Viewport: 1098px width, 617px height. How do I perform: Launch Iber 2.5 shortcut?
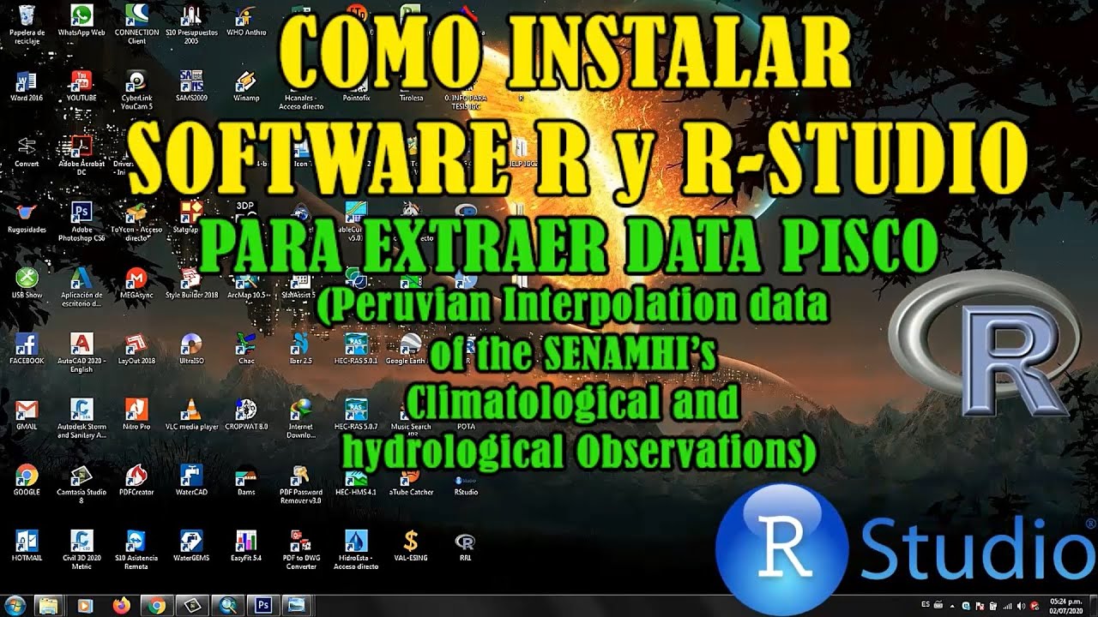pos(301,350)
